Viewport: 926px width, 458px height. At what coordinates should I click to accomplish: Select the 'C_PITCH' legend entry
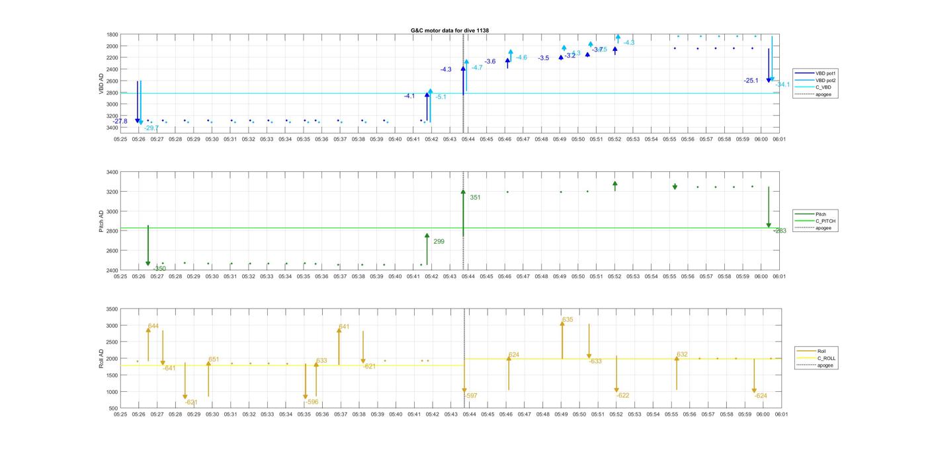[x=816, y=221]
